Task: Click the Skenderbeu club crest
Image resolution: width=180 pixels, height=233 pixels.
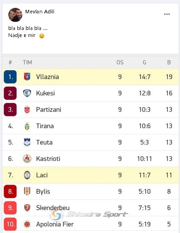Action: (27, 207)
